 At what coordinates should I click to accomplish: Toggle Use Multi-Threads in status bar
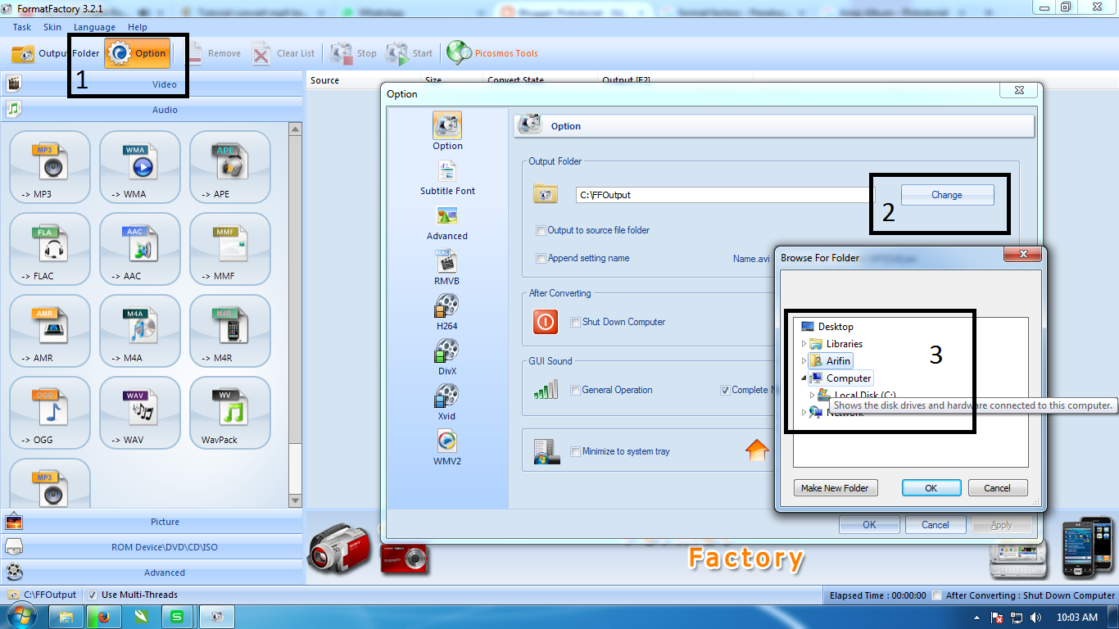pos(93,595)
